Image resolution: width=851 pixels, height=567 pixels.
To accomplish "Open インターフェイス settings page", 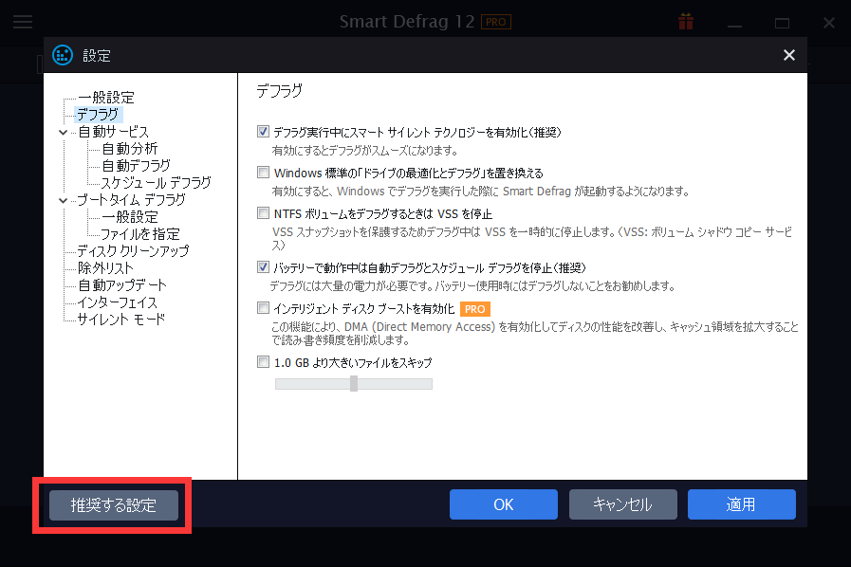I will [x=118, y=302].
